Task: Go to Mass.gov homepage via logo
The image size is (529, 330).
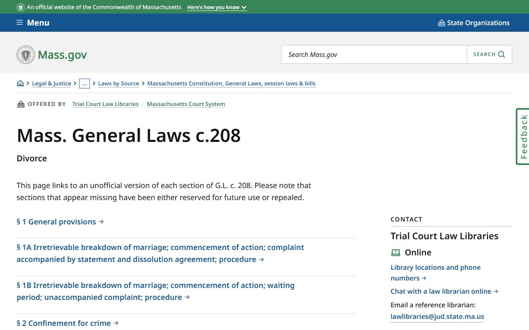Action: (52, 54)
